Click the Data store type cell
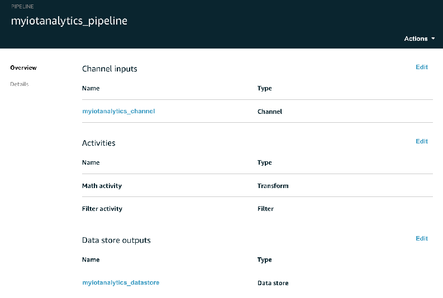The image size is (443, 298). point(273,283)
